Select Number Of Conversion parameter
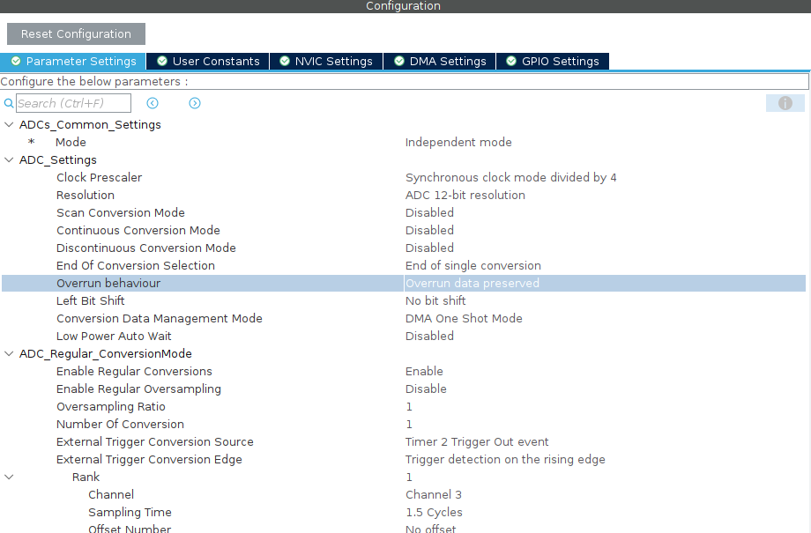 click(120, 424)
